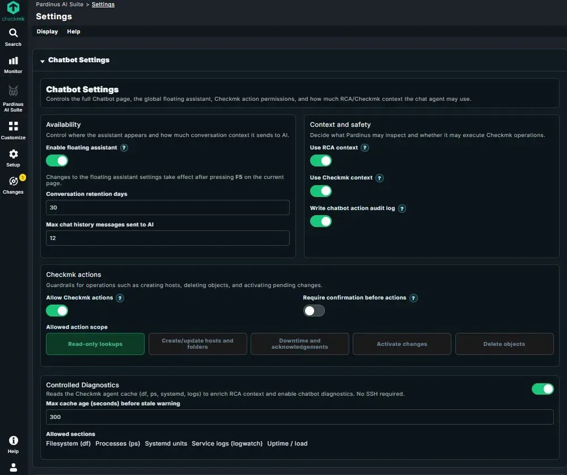567x475 pixels.
Task: Show help for Enable floating assistant
Action: click(124, 148)
